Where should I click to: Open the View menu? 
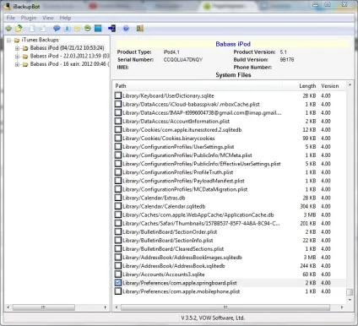pyautogui.click(x=48, y=18)
